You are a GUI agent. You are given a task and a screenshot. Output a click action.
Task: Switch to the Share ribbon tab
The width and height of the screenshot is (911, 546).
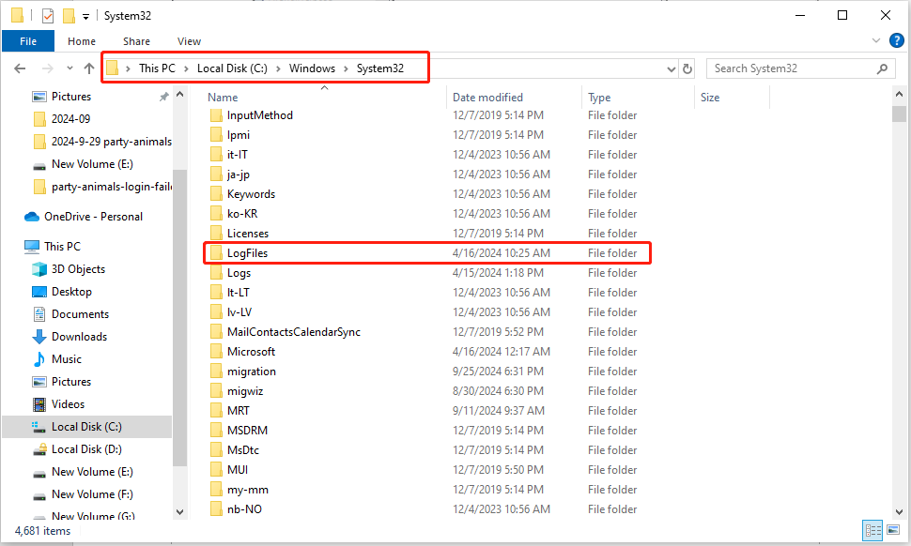[136, 41]
